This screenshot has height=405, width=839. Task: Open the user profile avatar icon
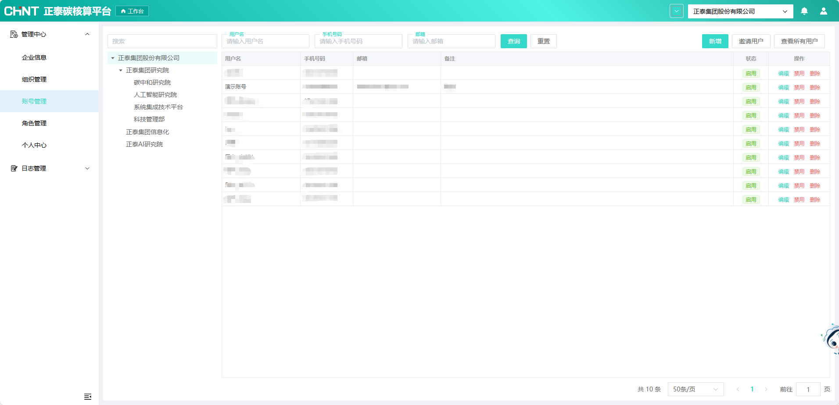click(x=824, y=11)
